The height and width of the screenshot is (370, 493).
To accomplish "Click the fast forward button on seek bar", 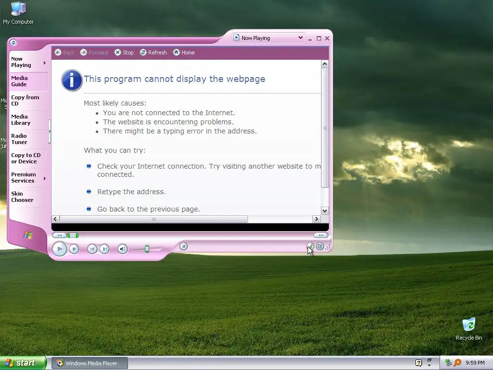I will [x=321, y=235].
